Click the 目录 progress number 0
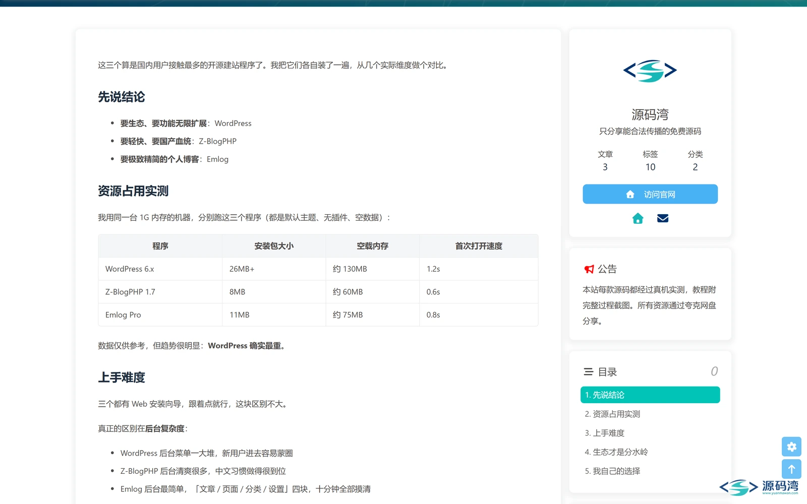Image resolution: width=807 pixels, height=504 pixels. pyautogui.click(x=714, y=371)
